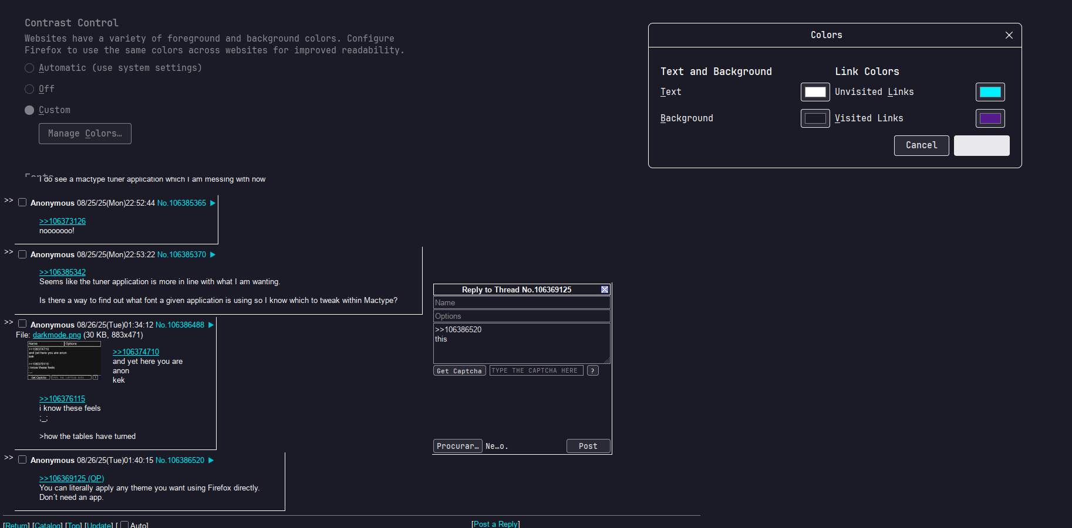Follow the >>106376115 quote link
This screenshot has width=1072, height=528.
tap(62, 398)
